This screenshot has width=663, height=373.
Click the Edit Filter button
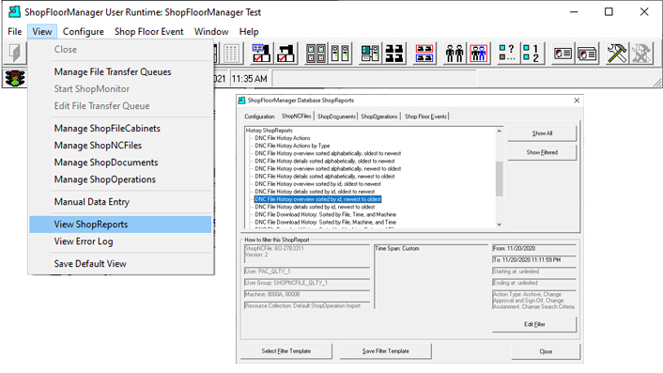pyautogui.click(x=534, y=324)
